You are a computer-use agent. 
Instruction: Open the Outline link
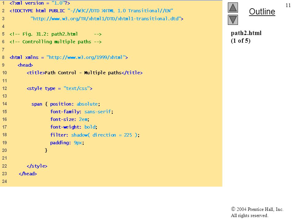pos(262,12)
